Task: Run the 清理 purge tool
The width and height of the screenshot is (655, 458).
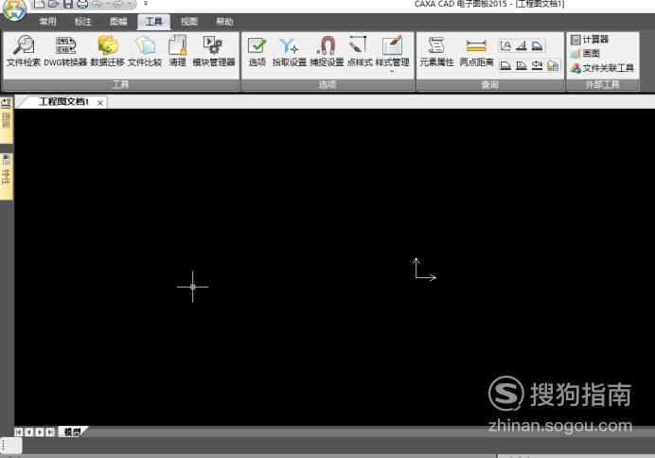Action: tap(178, 51)
